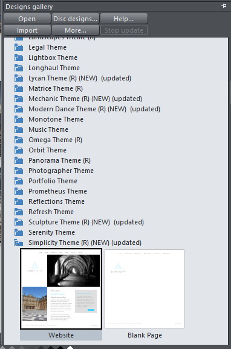Select Photographer Theme label
The image size is (231, 349).
61,171
